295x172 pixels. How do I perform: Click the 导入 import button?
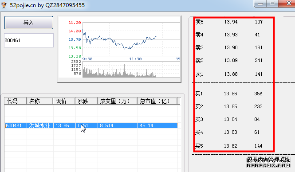[x=29, y=23]
